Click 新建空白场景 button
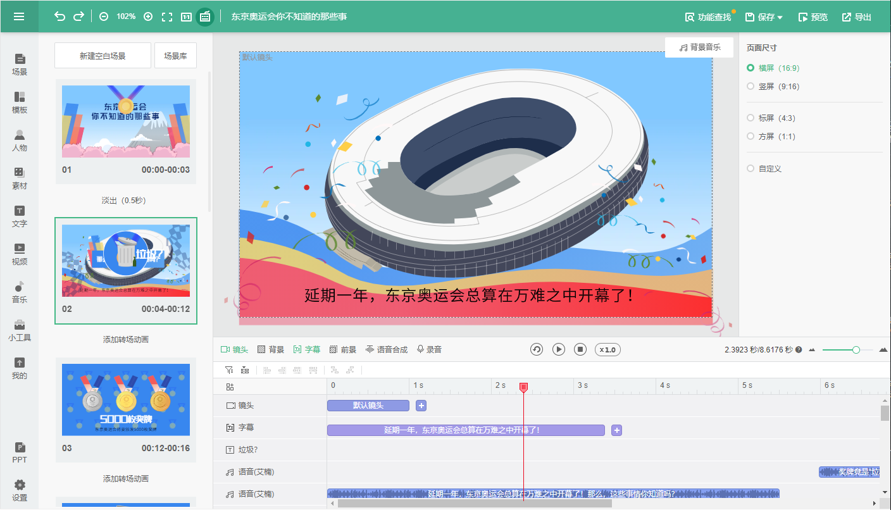This screenshot has width=891, height=510. point(103,56)
